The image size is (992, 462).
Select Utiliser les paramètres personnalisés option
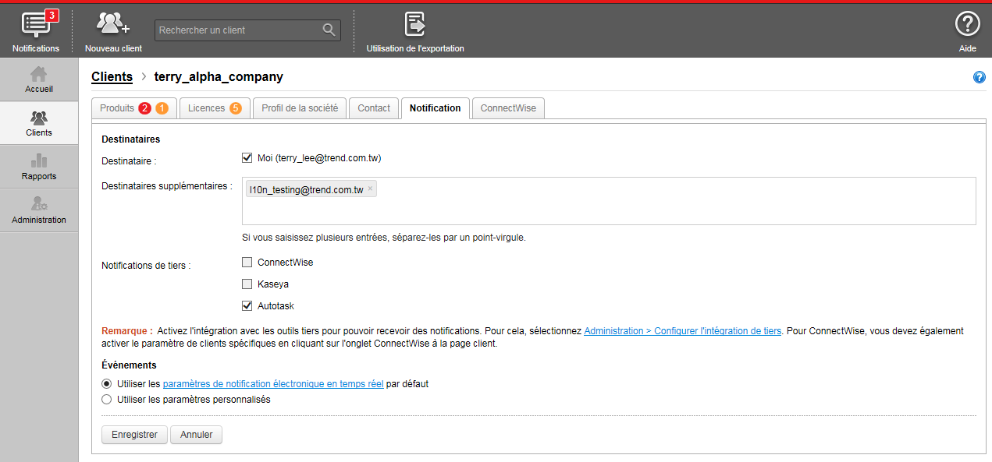(x=107, y=400)
